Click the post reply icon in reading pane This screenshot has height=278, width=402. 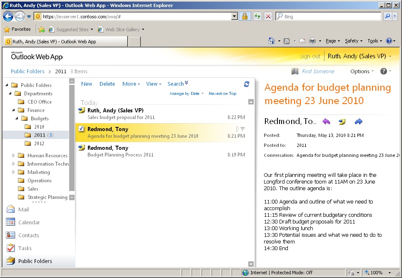342,122
